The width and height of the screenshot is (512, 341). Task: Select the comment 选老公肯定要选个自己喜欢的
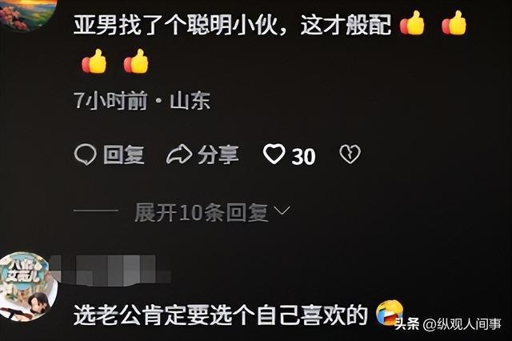[221, 315]
